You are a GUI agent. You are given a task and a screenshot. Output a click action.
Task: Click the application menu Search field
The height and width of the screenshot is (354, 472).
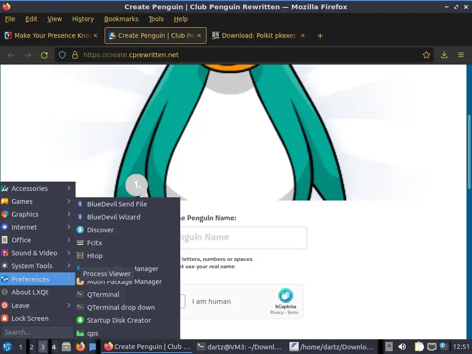pos(37,332)
